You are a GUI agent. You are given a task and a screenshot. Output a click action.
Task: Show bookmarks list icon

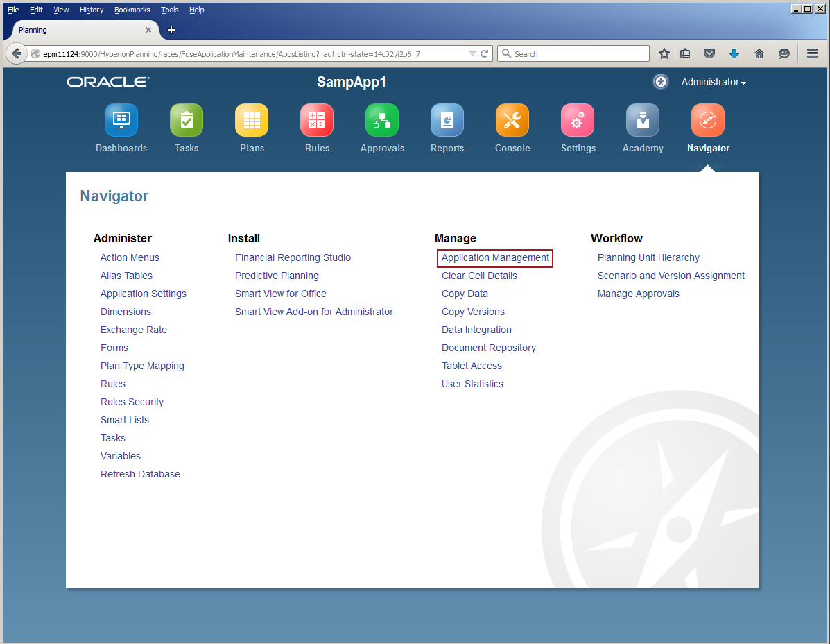click(x=685, y=53)
